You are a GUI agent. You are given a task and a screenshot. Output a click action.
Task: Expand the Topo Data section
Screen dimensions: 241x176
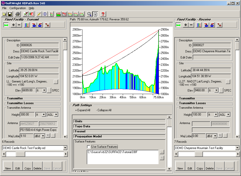[x=119, y=126]
